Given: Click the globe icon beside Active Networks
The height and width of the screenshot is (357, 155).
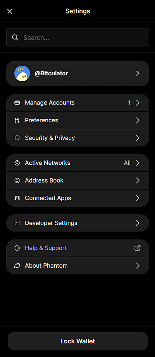Looking at the screenshot, I should [17, 163].
